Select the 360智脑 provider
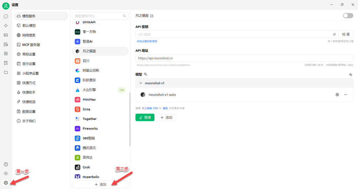Screen dimensions: 358x189 [100, 138]
